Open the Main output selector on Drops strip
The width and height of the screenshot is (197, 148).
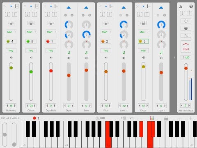[x=143, y=32]
